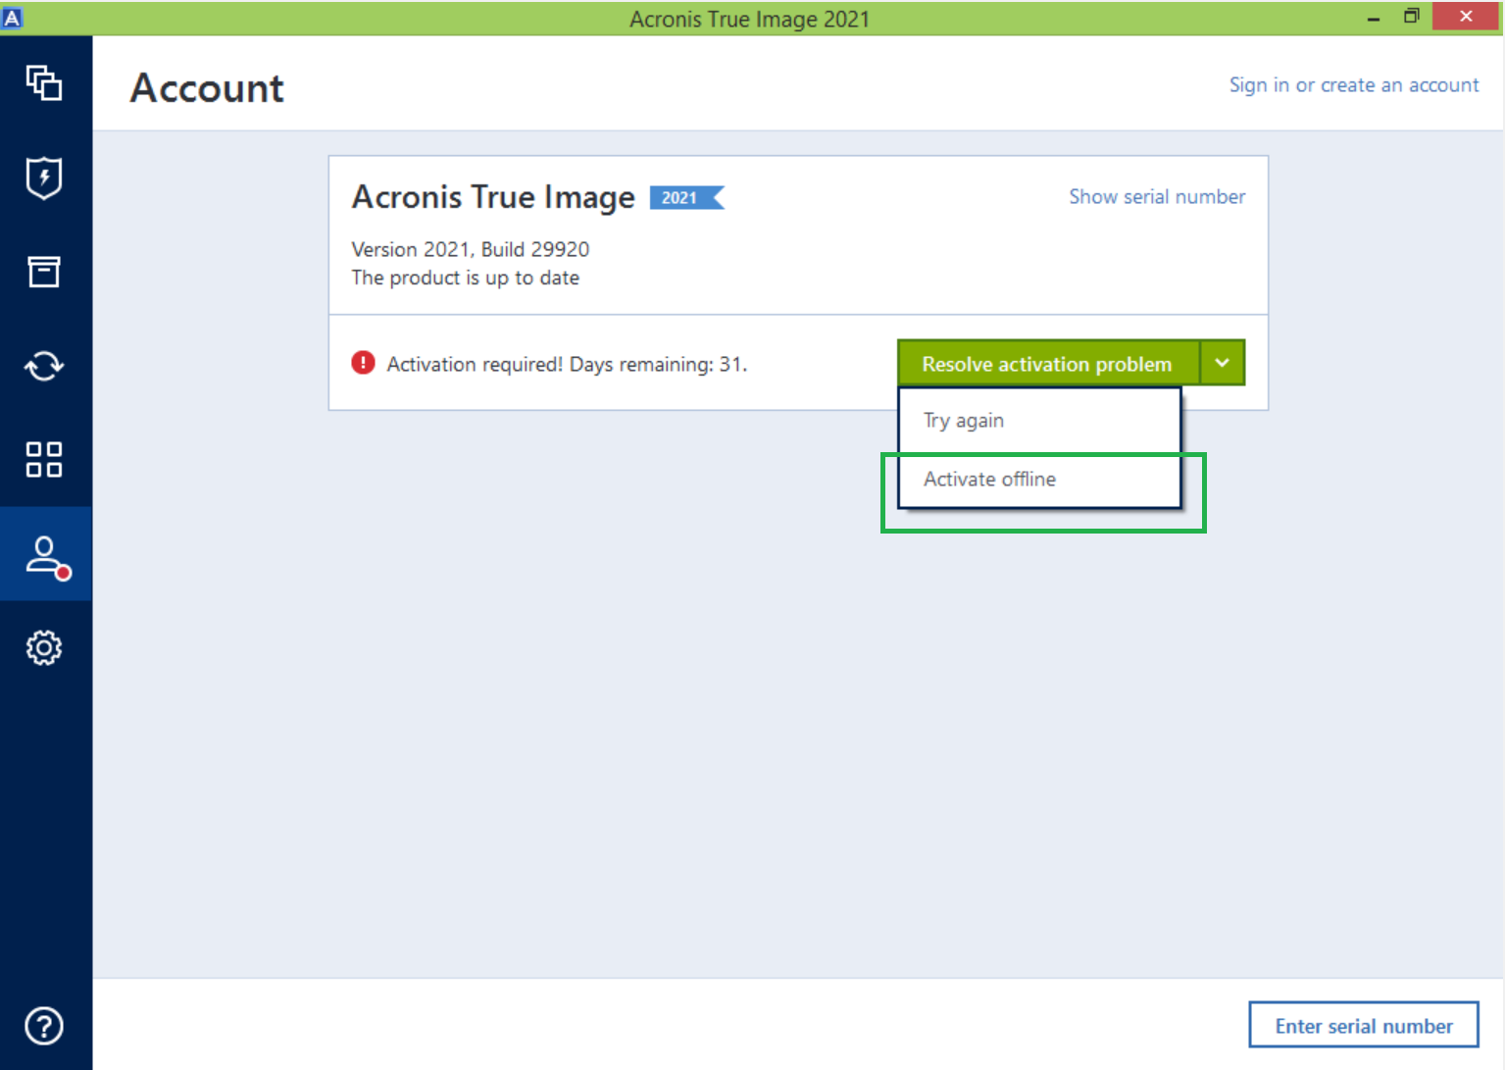Open the Protection shield section

[x=44, y=178]
